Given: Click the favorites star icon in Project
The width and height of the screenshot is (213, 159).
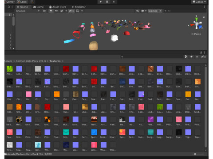Looking at the screenshot, I should (197, 57).
